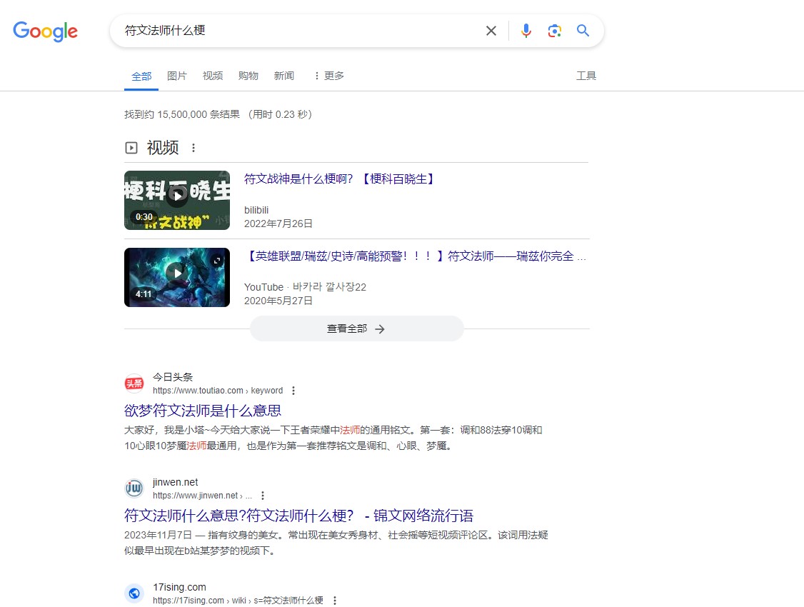Click the bilibili source label
804x607 pixels.
tap(256, 210)
